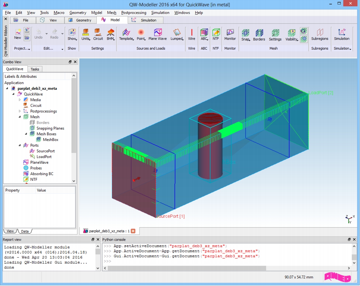The height and width of the screenshot is (286, 360).
Task: Close the Report view panel
Action: point(98,239)
